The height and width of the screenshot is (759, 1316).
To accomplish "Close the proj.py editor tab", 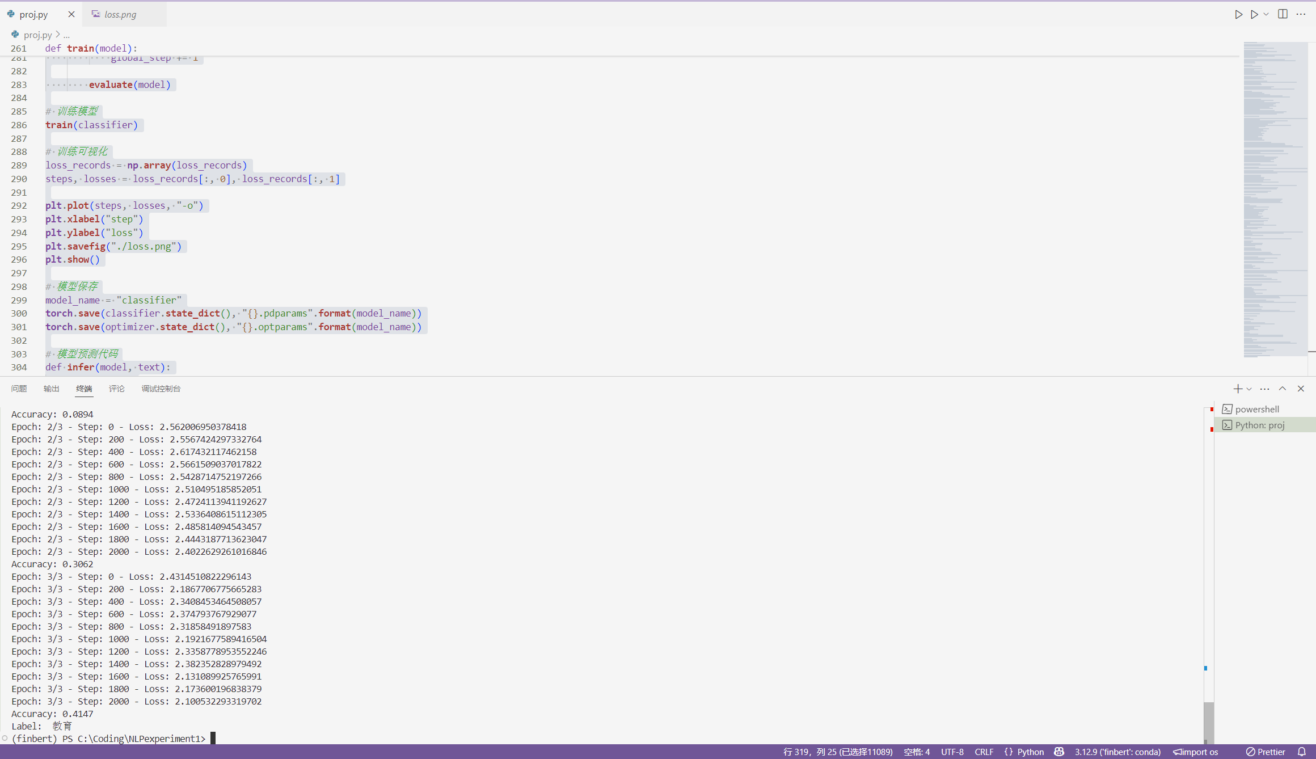I will tap(71, 14).
